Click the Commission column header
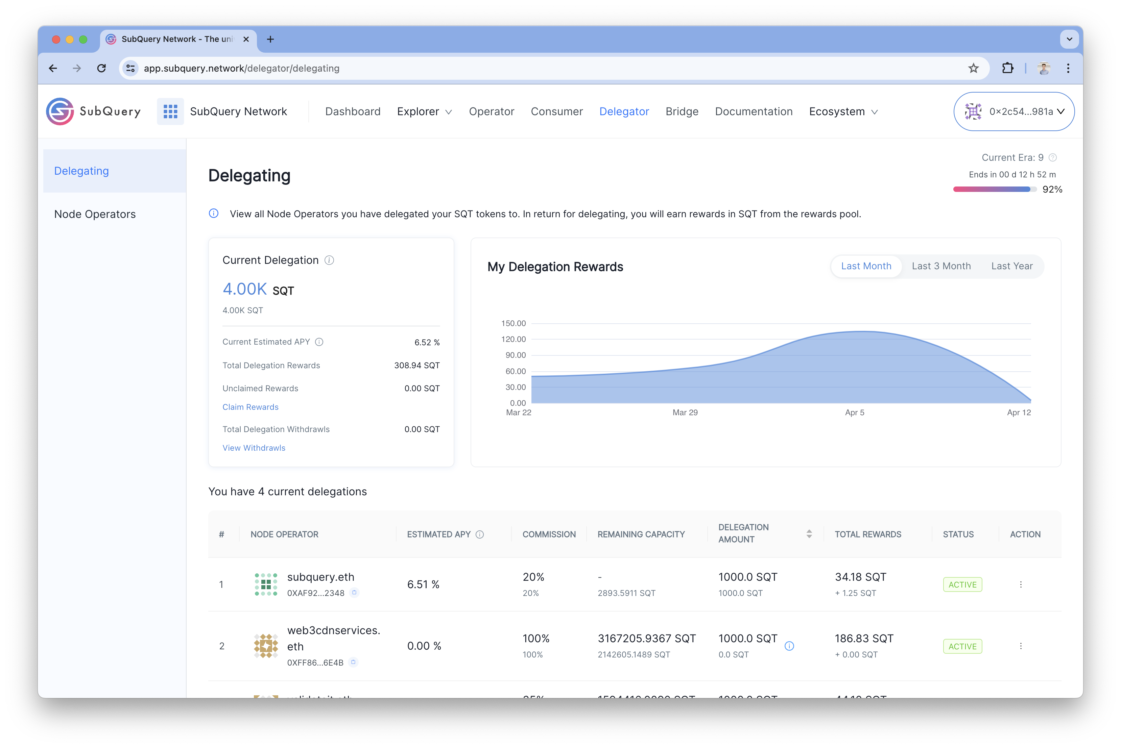The image size is (1121, 748). 549,534
